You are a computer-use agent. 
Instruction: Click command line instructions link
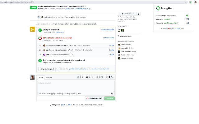(100, 69)
